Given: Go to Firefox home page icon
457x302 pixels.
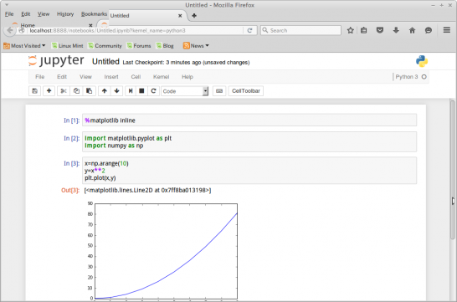Looking at the screenshot, I should click(x=412, y=30).
